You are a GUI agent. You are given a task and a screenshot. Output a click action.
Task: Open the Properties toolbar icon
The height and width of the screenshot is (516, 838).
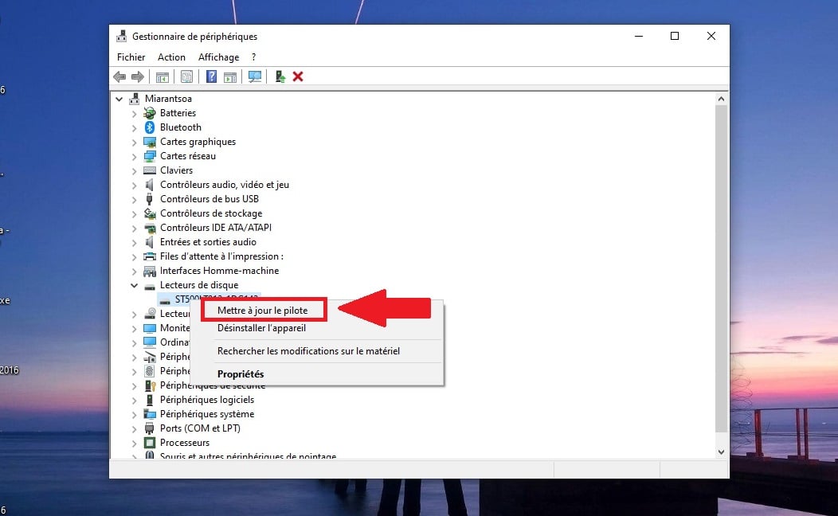coord(186,76)
